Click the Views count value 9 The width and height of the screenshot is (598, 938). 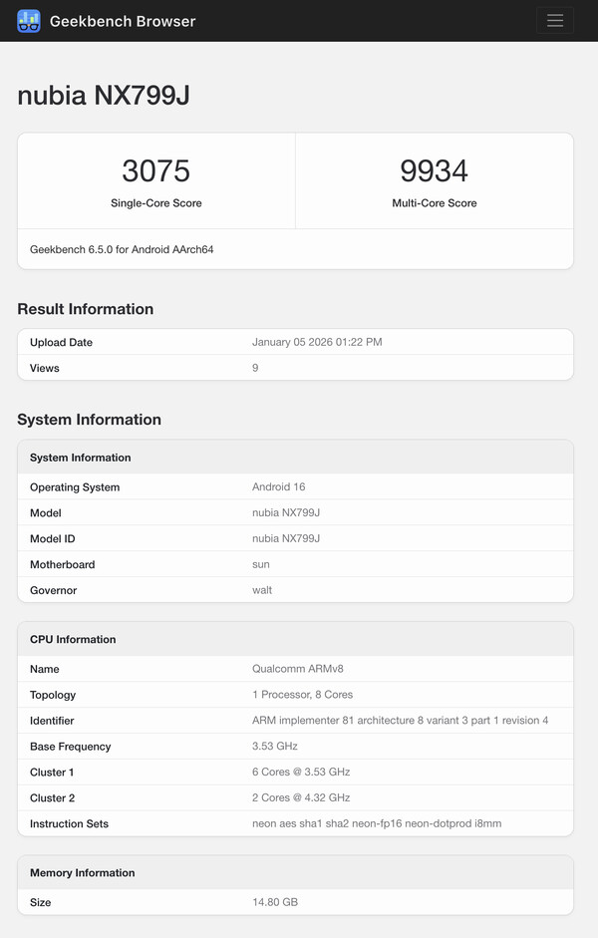254,368
